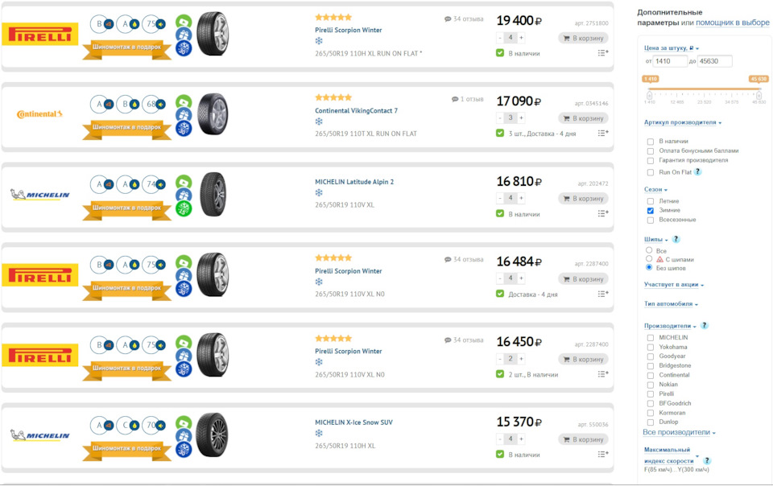Collapse the Сезон filter section
This screenshot has width=773, height=486.
click(x=656, y=190)
